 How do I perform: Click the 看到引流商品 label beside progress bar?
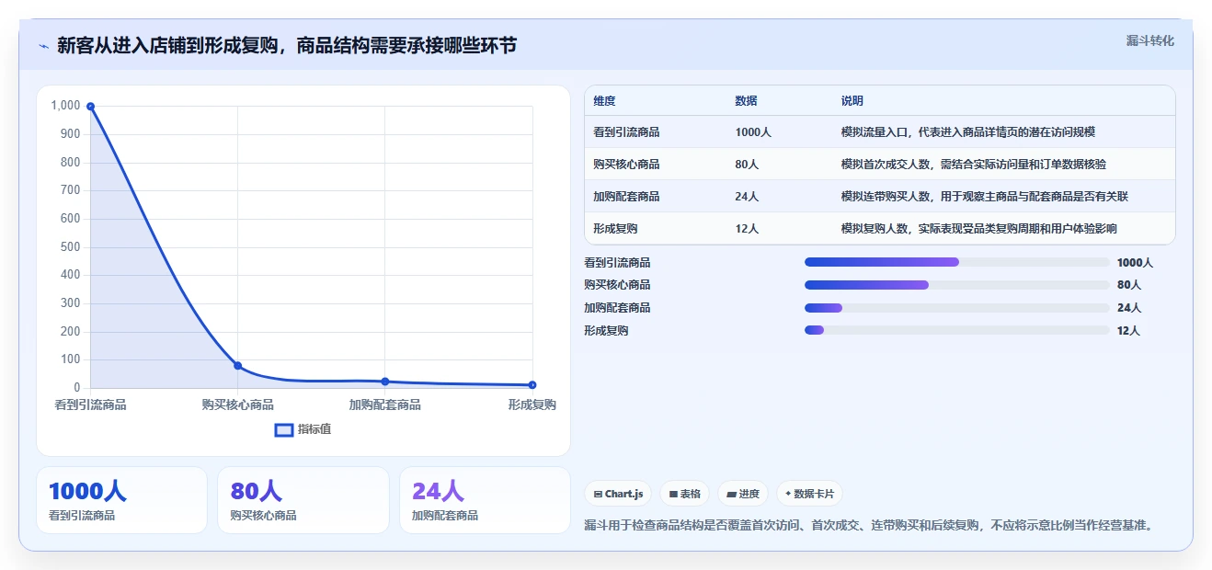tap(617, 263)
